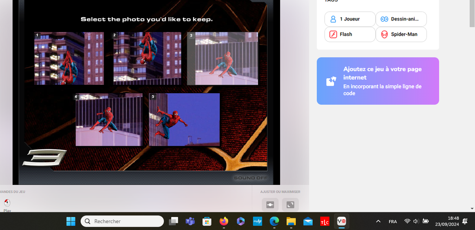Click the adjust game size button
The width and height of the screenshot is (475, 230).
tap(270, 204)
